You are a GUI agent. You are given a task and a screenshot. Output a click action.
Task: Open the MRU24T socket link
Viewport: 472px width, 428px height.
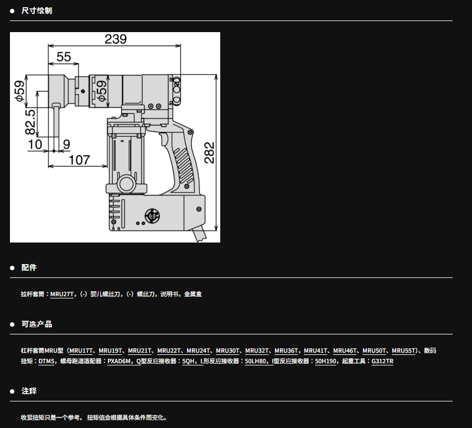[199, 350]
